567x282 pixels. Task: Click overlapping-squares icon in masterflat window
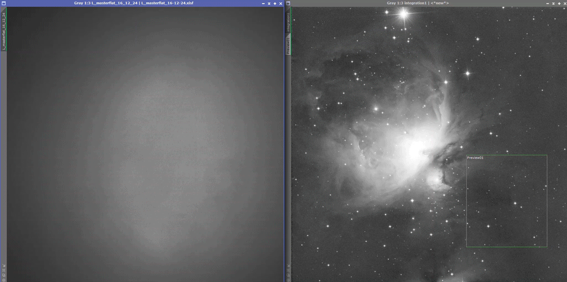point(3,275)
